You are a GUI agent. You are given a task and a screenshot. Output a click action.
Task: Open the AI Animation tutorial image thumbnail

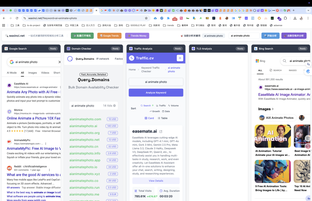tap(273, 136)
